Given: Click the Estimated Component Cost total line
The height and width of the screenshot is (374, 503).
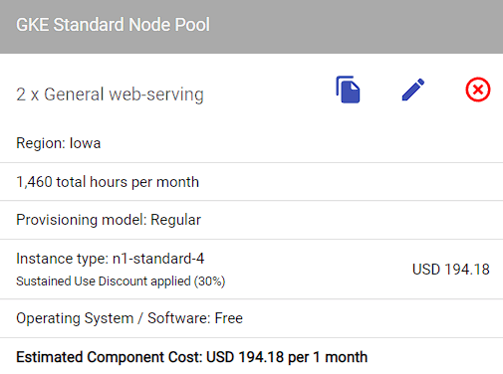Looking at the screenshot, I should click(x=192, y=357).
